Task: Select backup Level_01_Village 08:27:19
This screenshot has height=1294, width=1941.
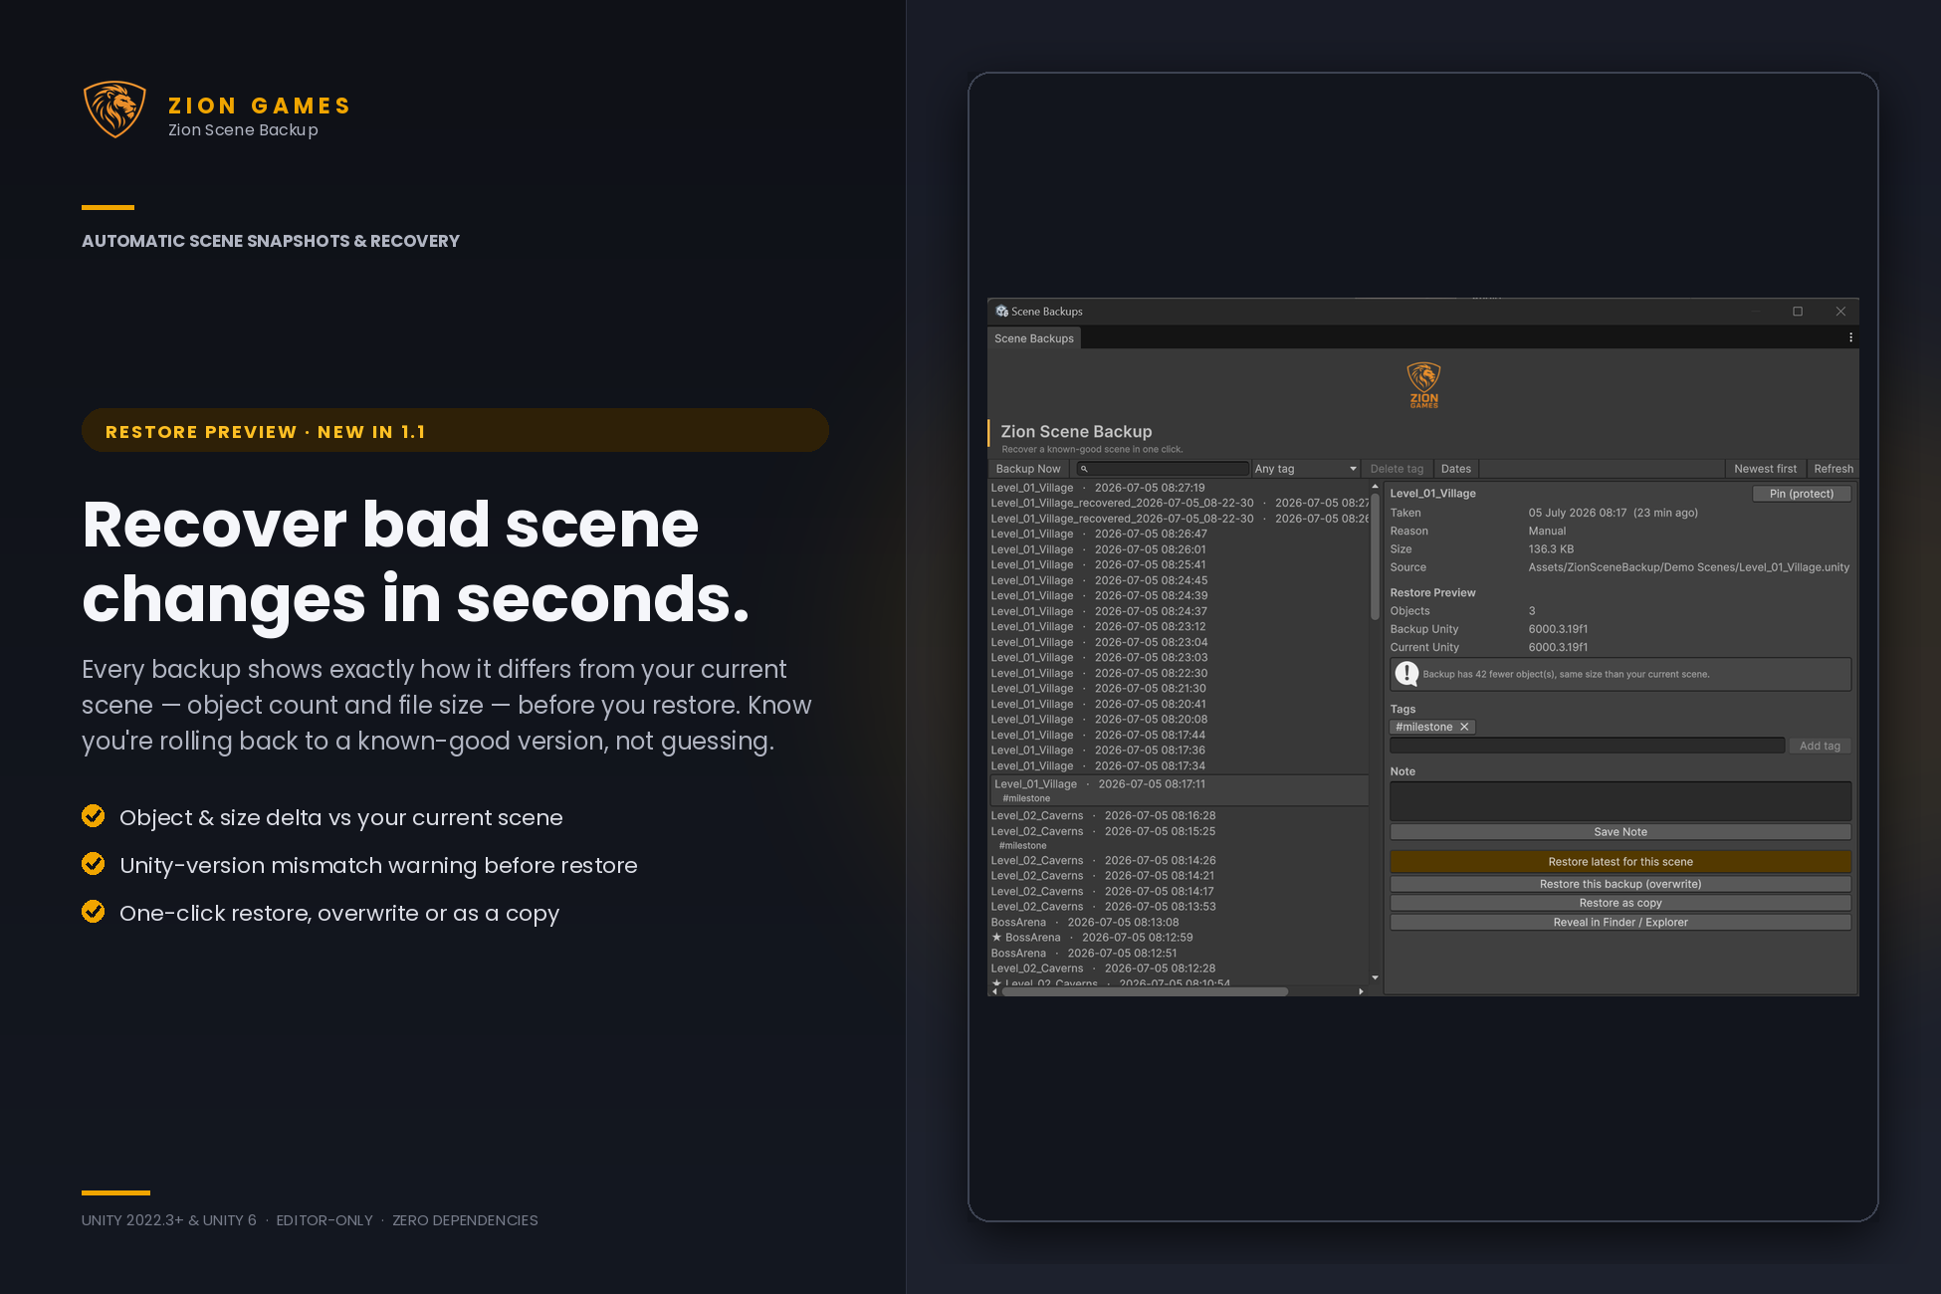Action: (x=1179, y=488)
